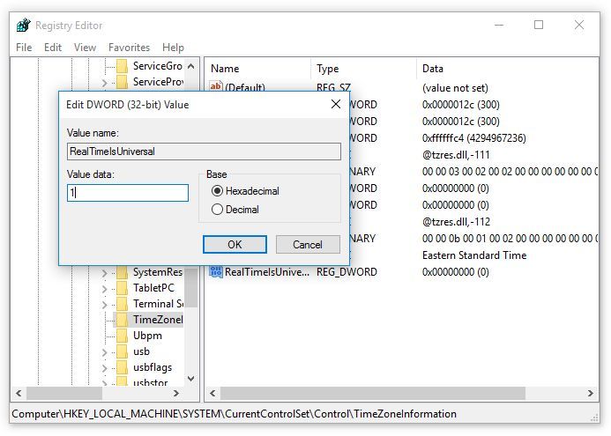This screenshot has width=611, height=436.
Task: Click the TabletPC folder icon
Action: click(122, 288)
